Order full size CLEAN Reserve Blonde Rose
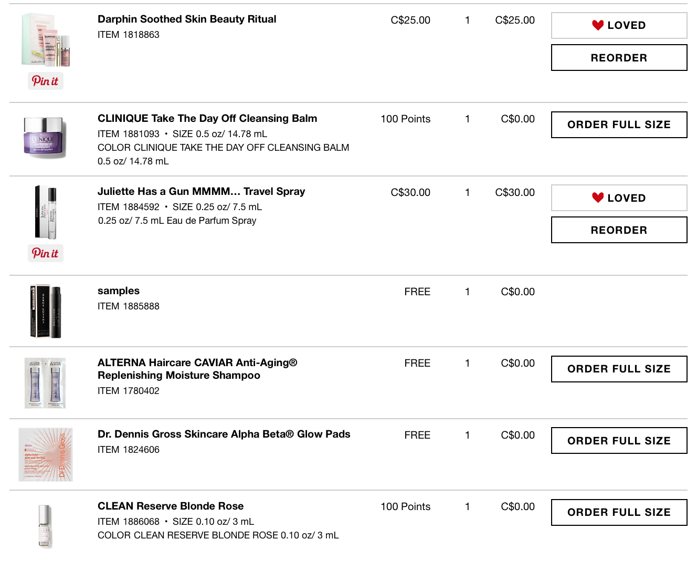The height and width of the screenshot is (581, 697). 619,512
